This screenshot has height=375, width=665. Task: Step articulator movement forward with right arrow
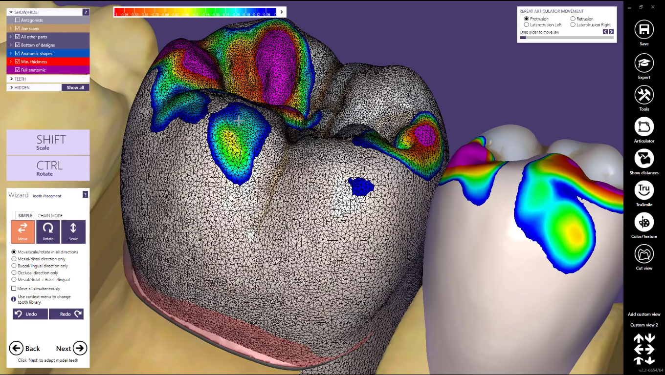(611, 32)
